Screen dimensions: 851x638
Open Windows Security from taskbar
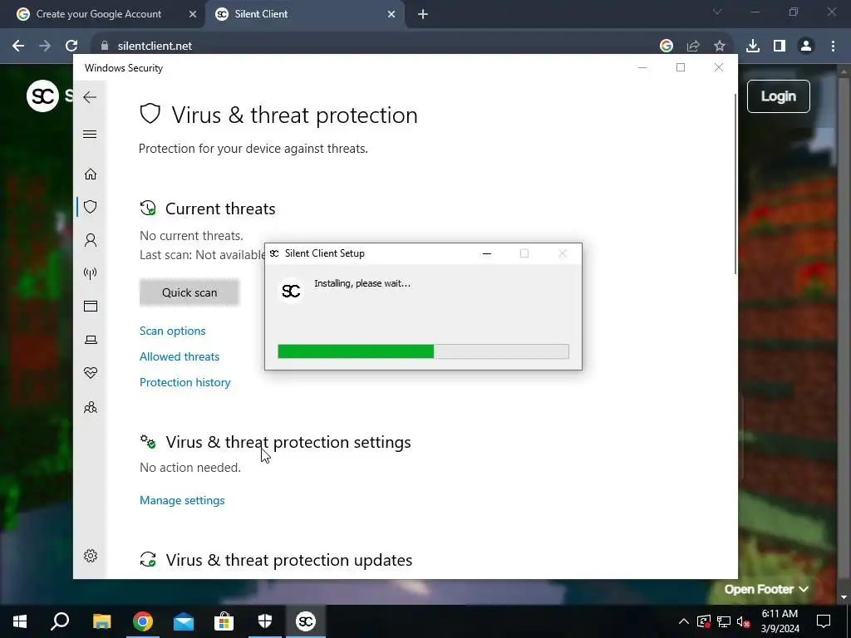265,621
